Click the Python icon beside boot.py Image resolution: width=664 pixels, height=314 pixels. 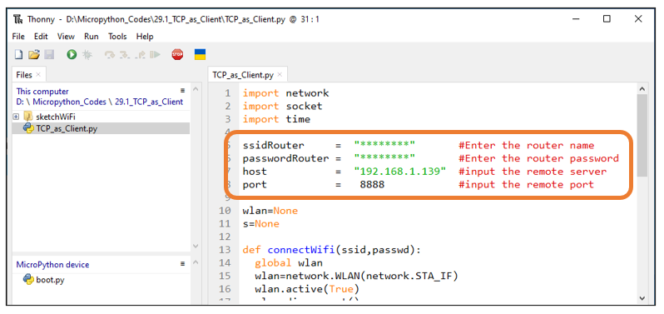(28, 279)
